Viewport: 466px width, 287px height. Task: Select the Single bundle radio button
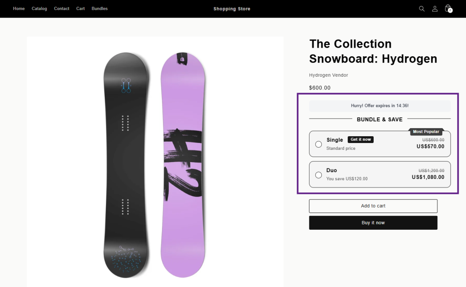click(x=318, y=144)
